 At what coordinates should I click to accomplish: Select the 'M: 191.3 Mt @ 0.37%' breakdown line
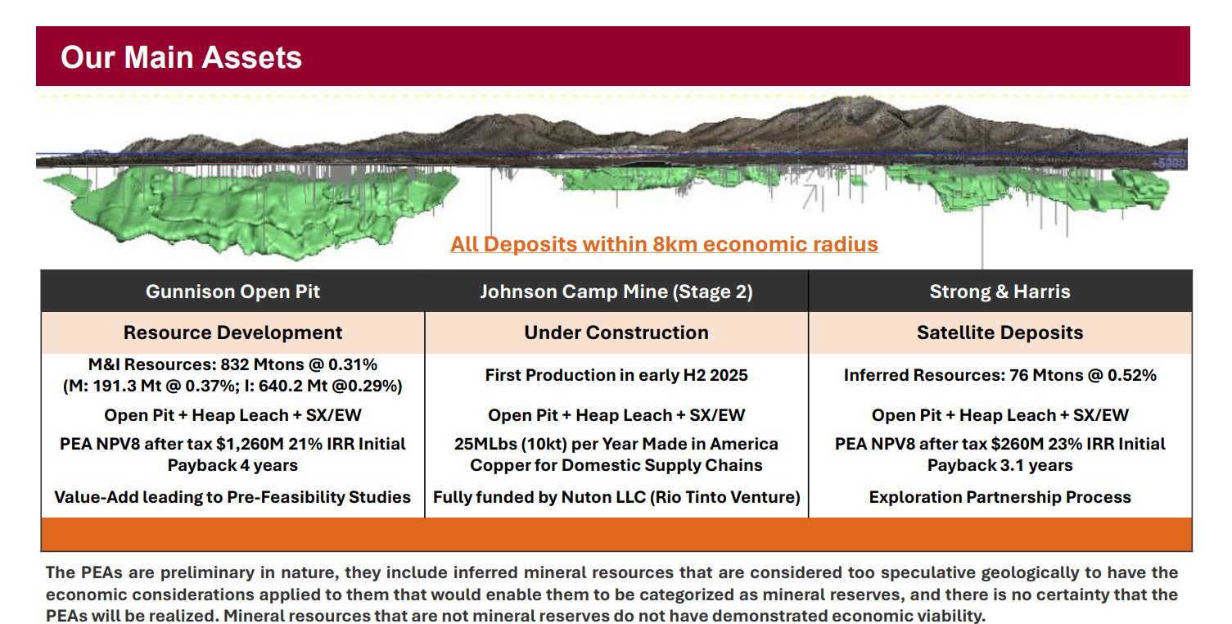click(x=232, y=386)
